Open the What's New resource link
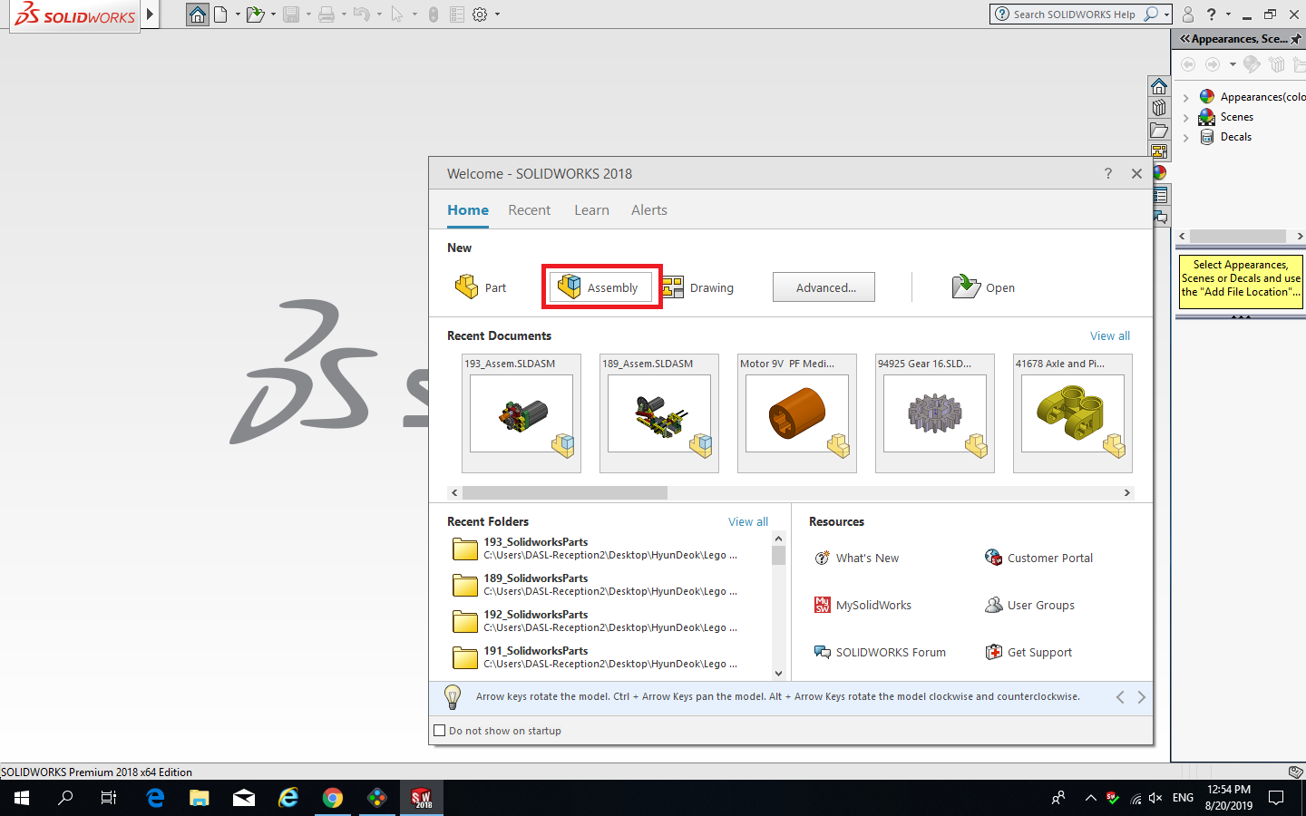Screen dimensions: 1306x816 click(x=857, y=558)
